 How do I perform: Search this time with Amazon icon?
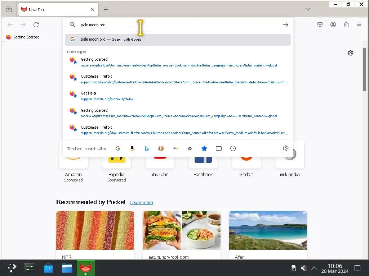pos(132,148)
